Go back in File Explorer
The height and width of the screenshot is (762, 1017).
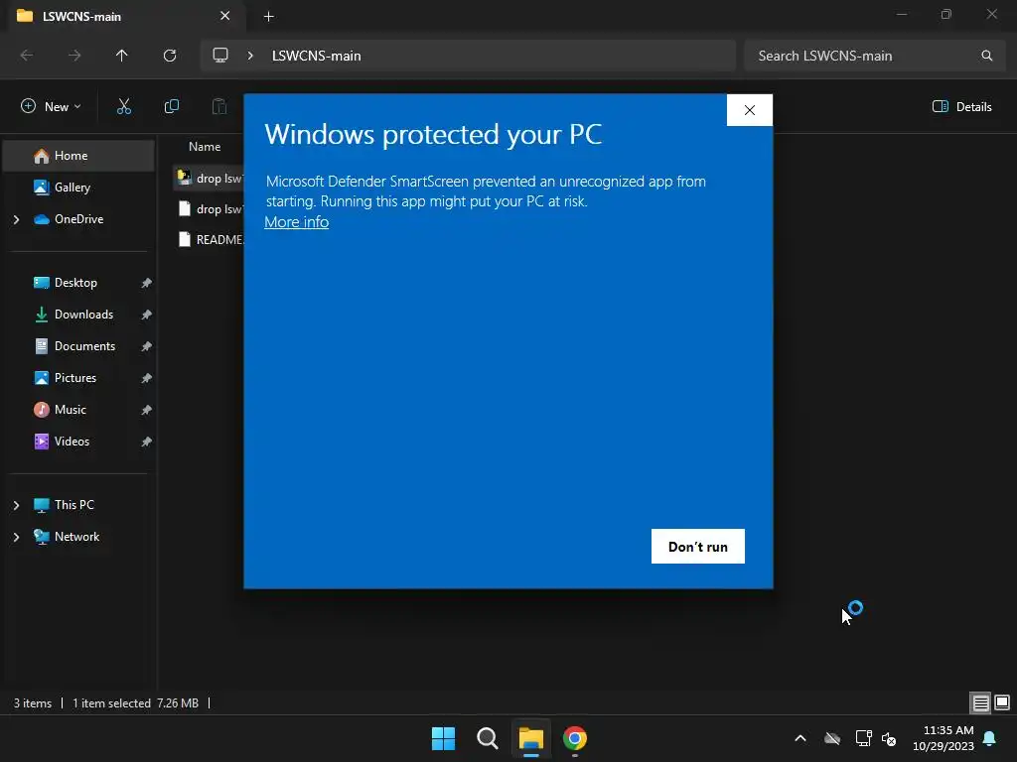click(27, 56)
